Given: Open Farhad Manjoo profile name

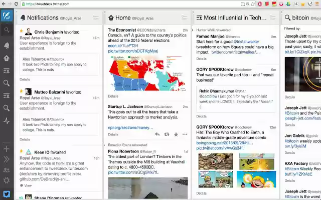Looking at the screenshot, I should [x=210, y=36].
